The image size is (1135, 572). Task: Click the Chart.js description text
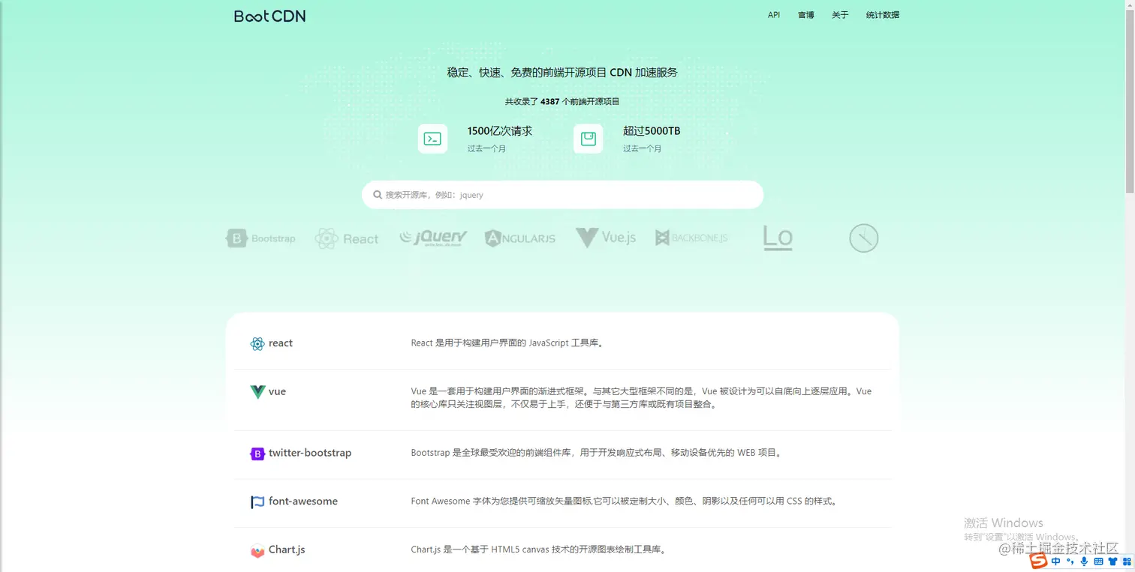(x=539, y=550)
